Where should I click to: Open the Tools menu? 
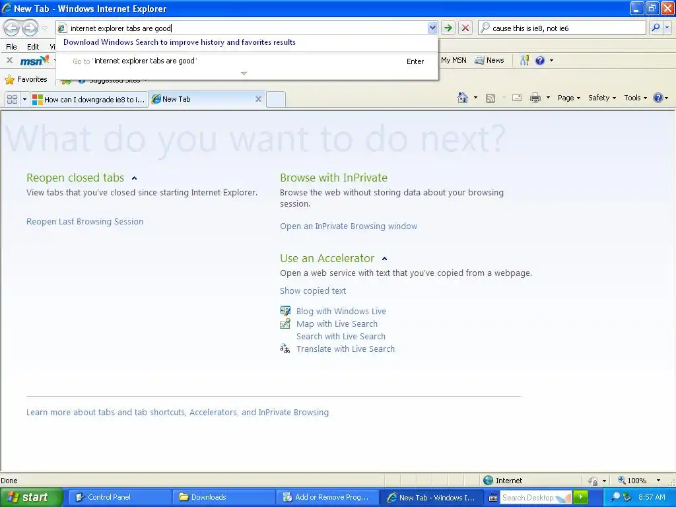tap(636, 98)
